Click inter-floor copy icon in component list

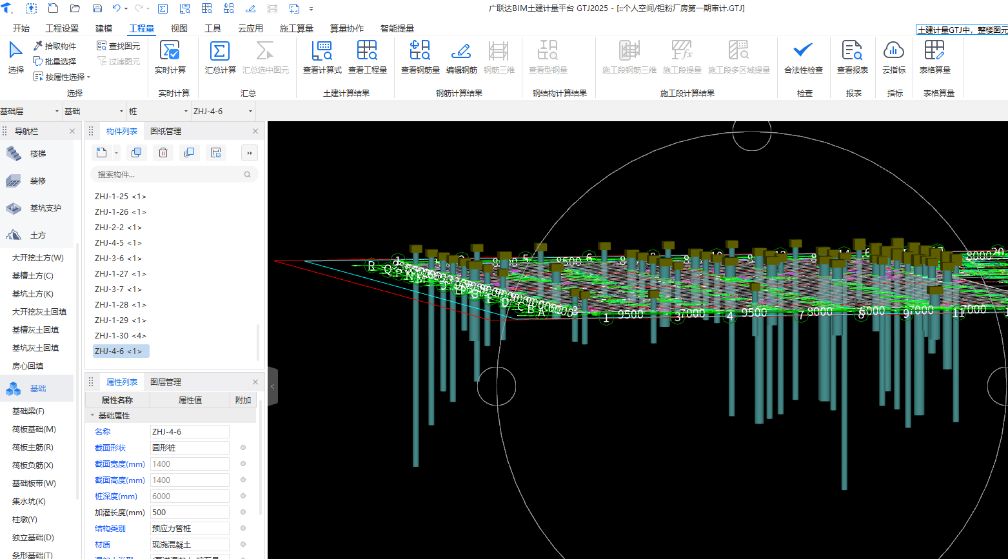pos(189,153)
